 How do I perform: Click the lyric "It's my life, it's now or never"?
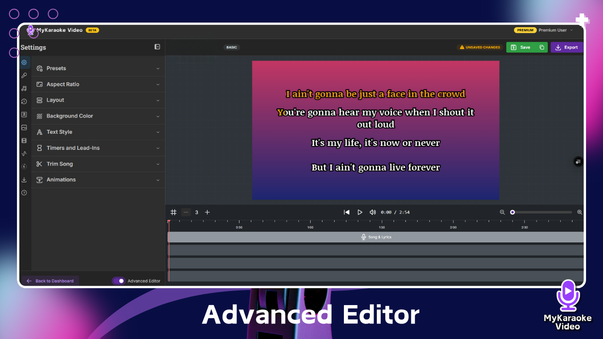pos(375,143)
